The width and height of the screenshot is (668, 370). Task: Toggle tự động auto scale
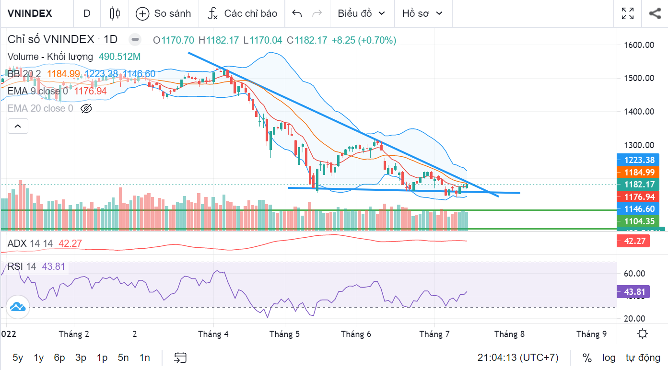point(643,358)
